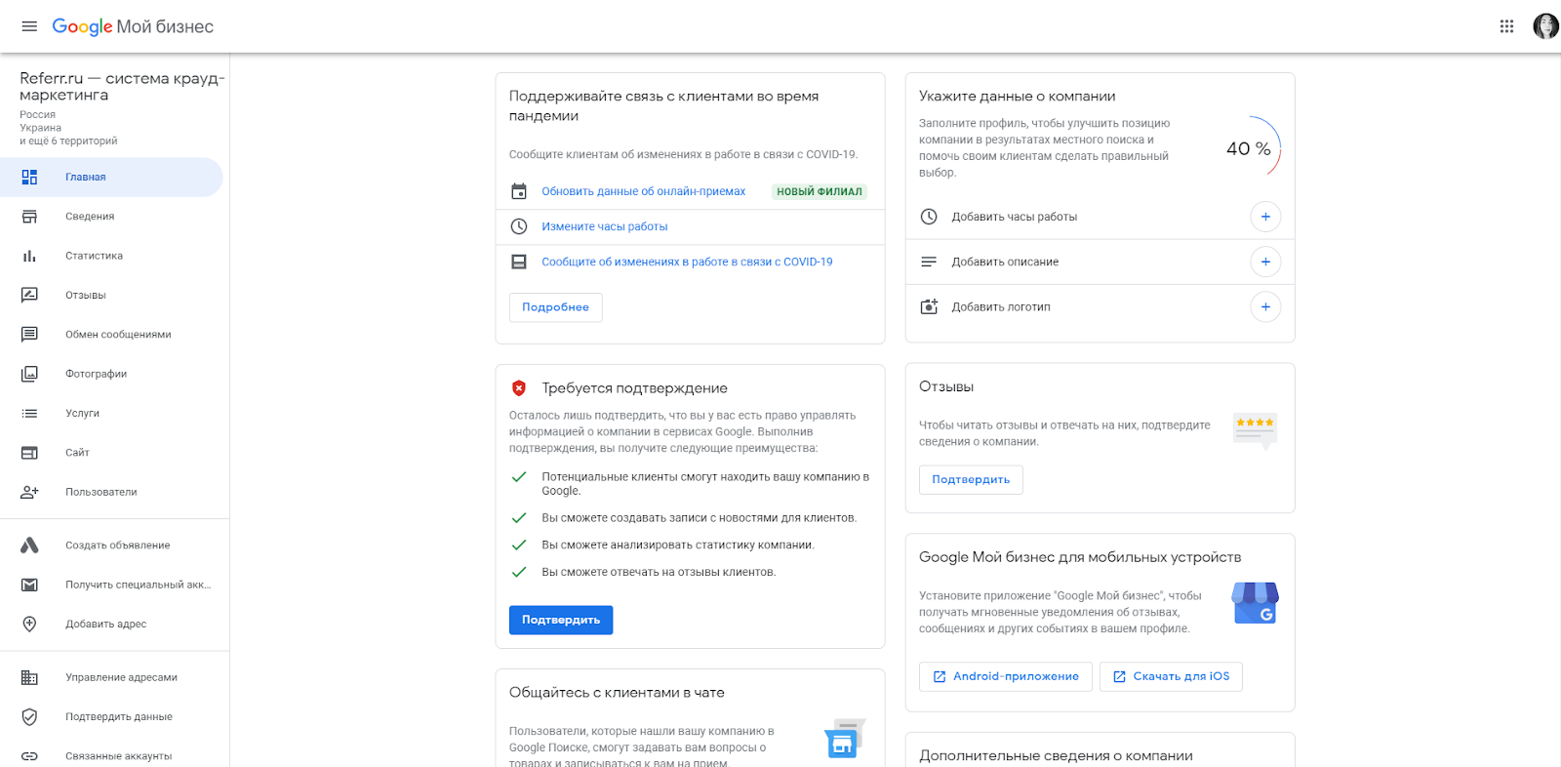Viewport: 1561px width, 767px height.
Task: Go to Главная in the sidebar
Action: [x=111, y=177]
